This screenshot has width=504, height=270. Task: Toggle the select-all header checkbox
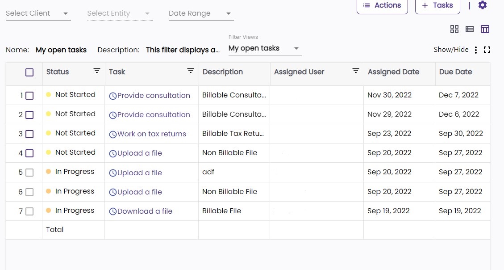[29, 72]
